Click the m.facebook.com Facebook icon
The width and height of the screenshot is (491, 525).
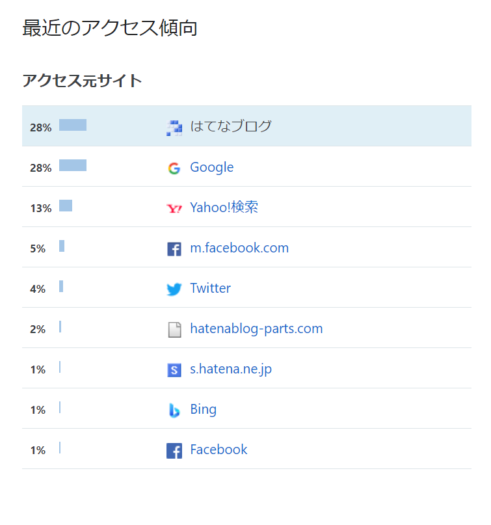click(174, 249)
